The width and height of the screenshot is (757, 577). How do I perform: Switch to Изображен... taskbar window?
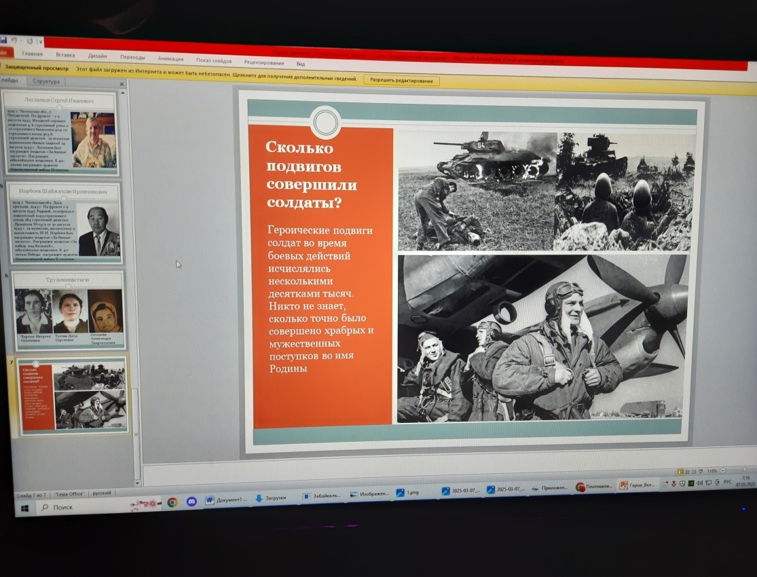[369, 494]
